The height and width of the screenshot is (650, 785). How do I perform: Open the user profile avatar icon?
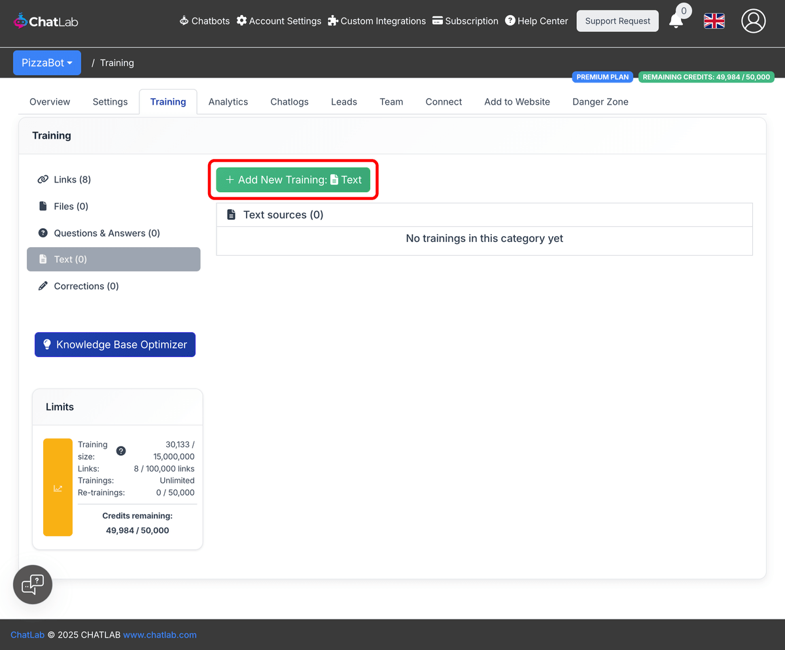click(x=753, y=21)
